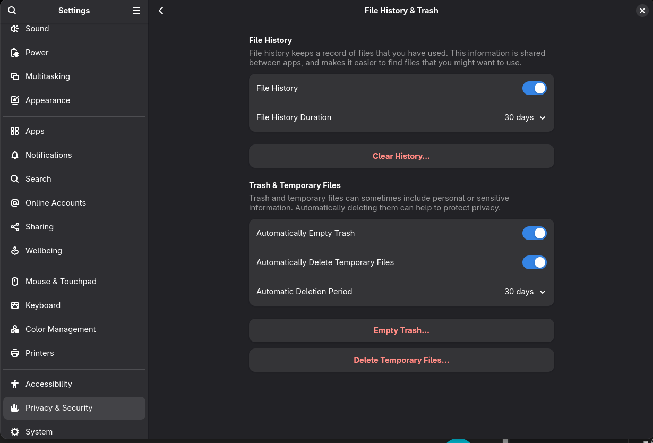Select Online Accounts in the sidebar
The width and height of the screenshot is (653, 443).
(56, 203)
